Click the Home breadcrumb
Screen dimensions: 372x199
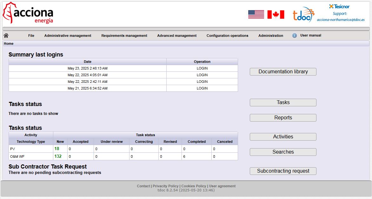click(9, 43)
